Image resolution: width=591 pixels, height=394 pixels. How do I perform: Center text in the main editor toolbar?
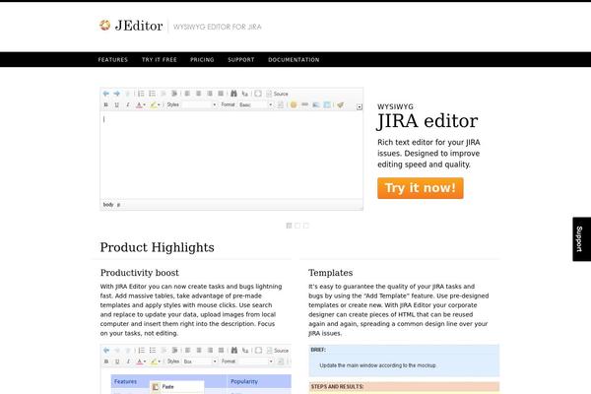pos(198,94)
